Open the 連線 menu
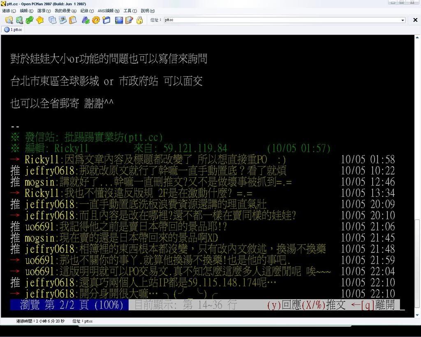 pos(9,11)
